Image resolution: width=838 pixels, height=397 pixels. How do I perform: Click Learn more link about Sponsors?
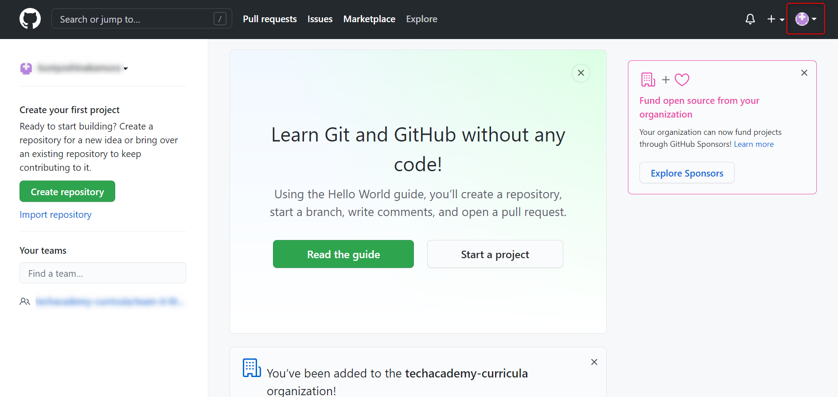pos(754,144)
